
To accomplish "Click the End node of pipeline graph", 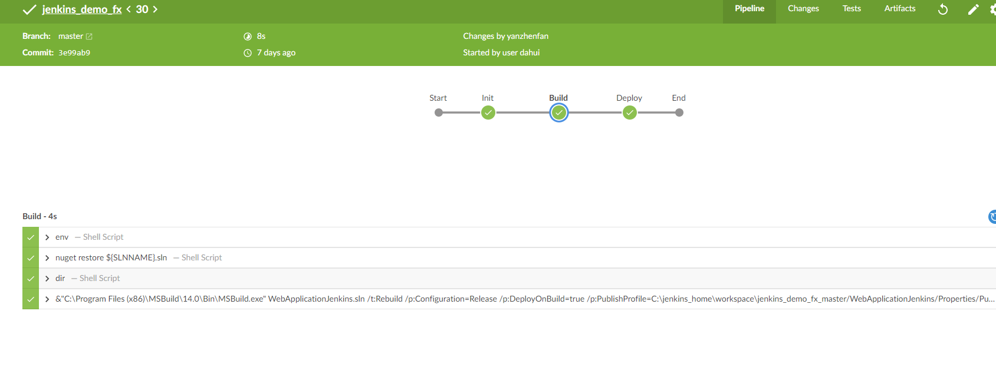I will [x=679, y=113].
